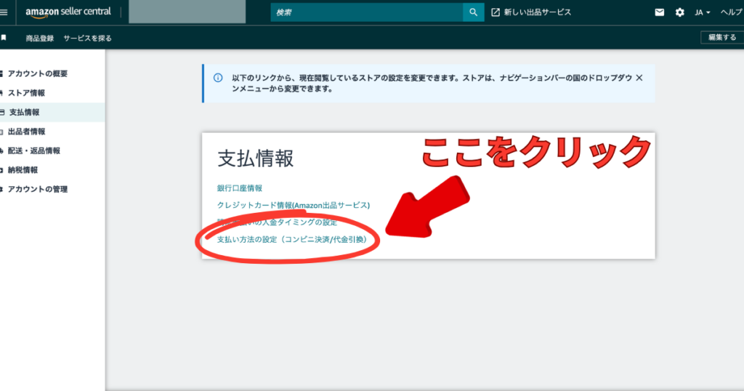Open the 銀行口座情報 link

coord(240,188)
